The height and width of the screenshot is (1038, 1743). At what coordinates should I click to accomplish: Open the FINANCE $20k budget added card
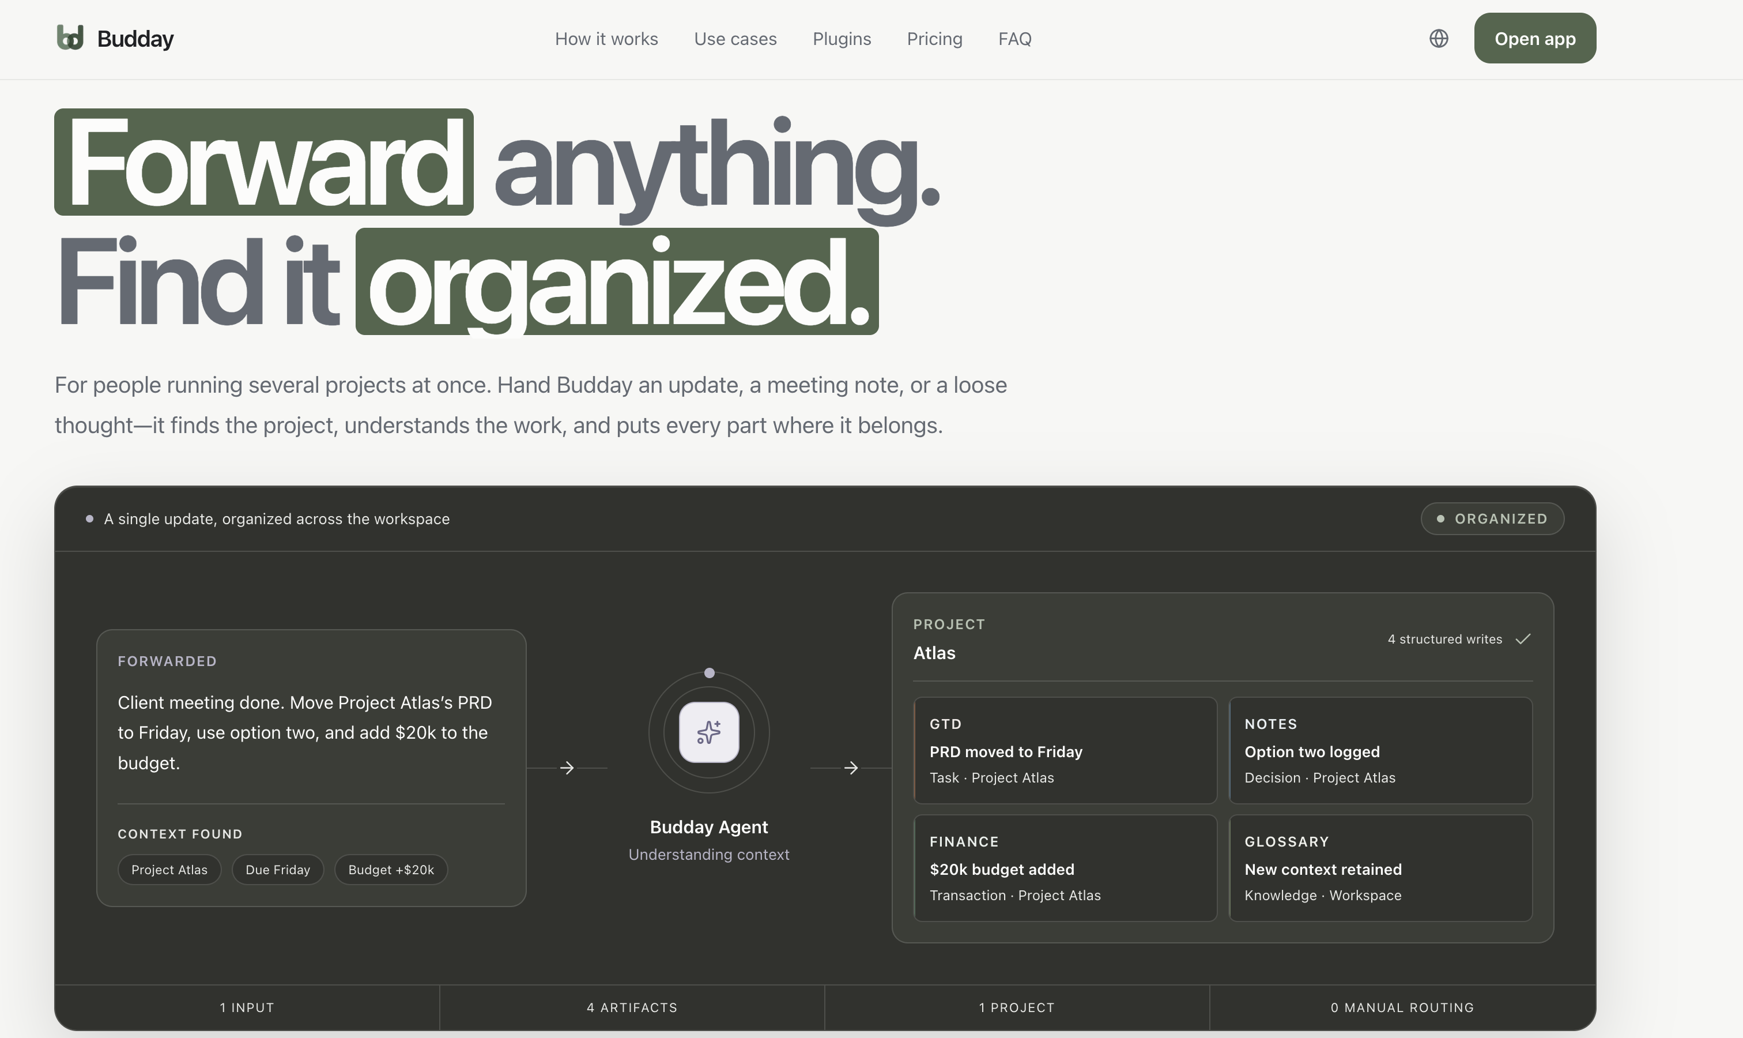[1065, 868]
